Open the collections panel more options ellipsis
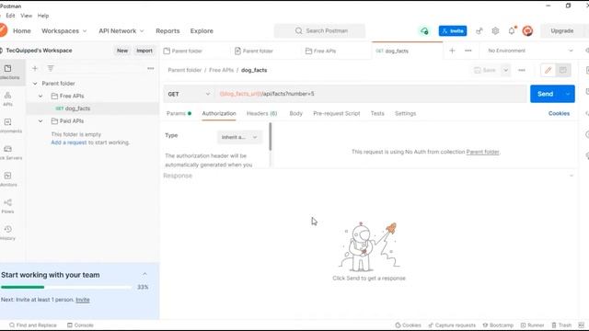589x331 pixels. pyautogui.click(x=151, y=68)
